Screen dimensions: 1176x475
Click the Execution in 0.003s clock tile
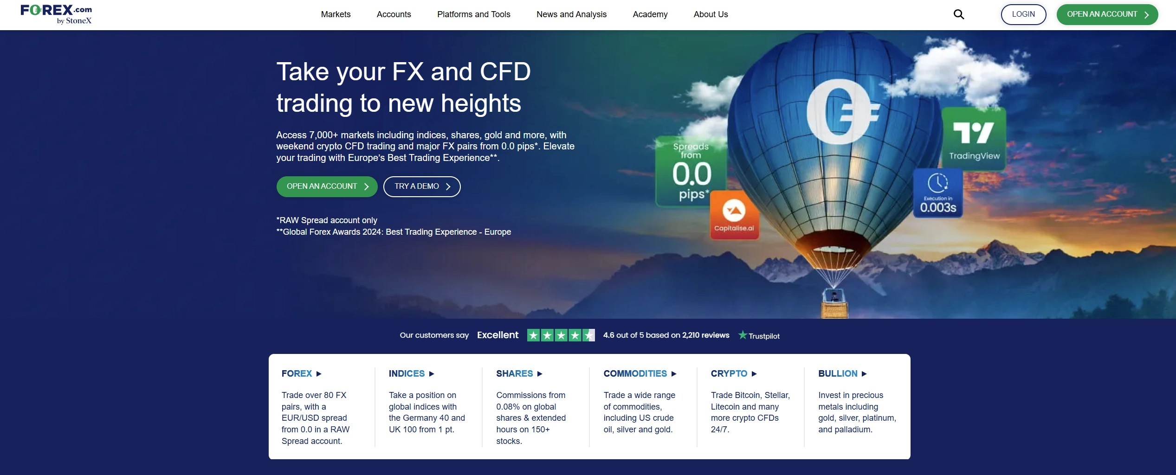(937, 193)
